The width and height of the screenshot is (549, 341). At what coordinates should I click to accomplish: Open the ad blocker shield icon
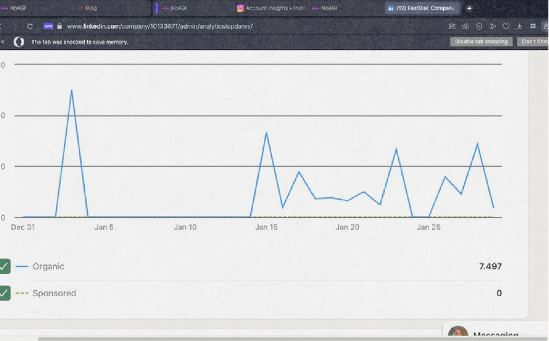tap(479, 26)
